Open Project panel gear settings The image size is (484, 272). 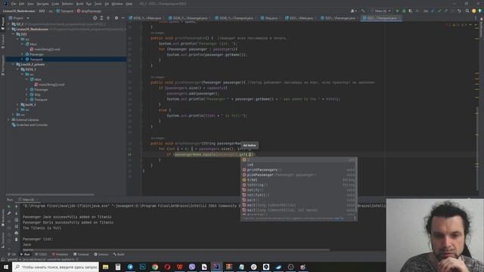pos(116,18)
